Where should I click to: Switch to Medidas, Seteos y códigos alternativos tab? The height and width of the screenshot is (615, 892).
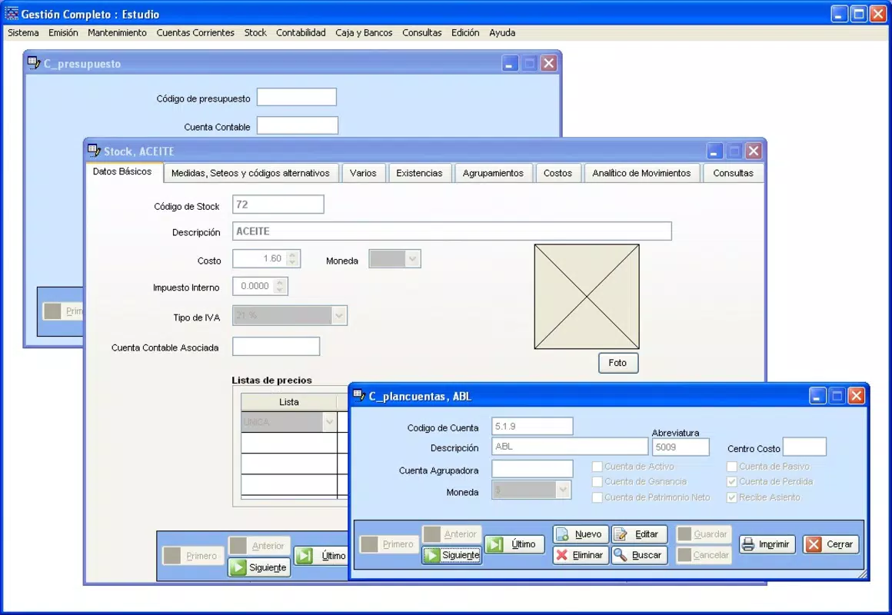click(x=251, y=173)
